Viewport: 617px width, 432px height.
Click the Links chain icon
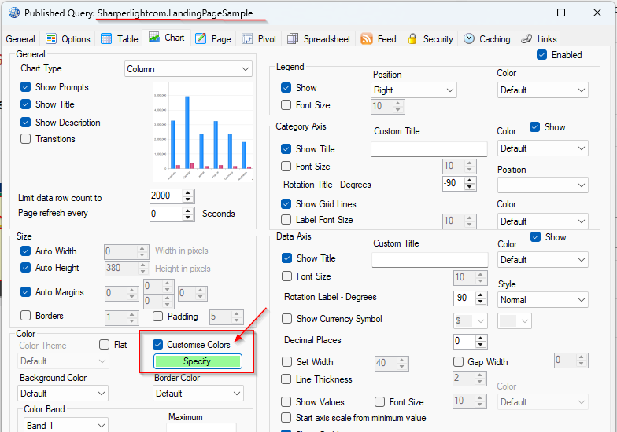click(526, 38)
